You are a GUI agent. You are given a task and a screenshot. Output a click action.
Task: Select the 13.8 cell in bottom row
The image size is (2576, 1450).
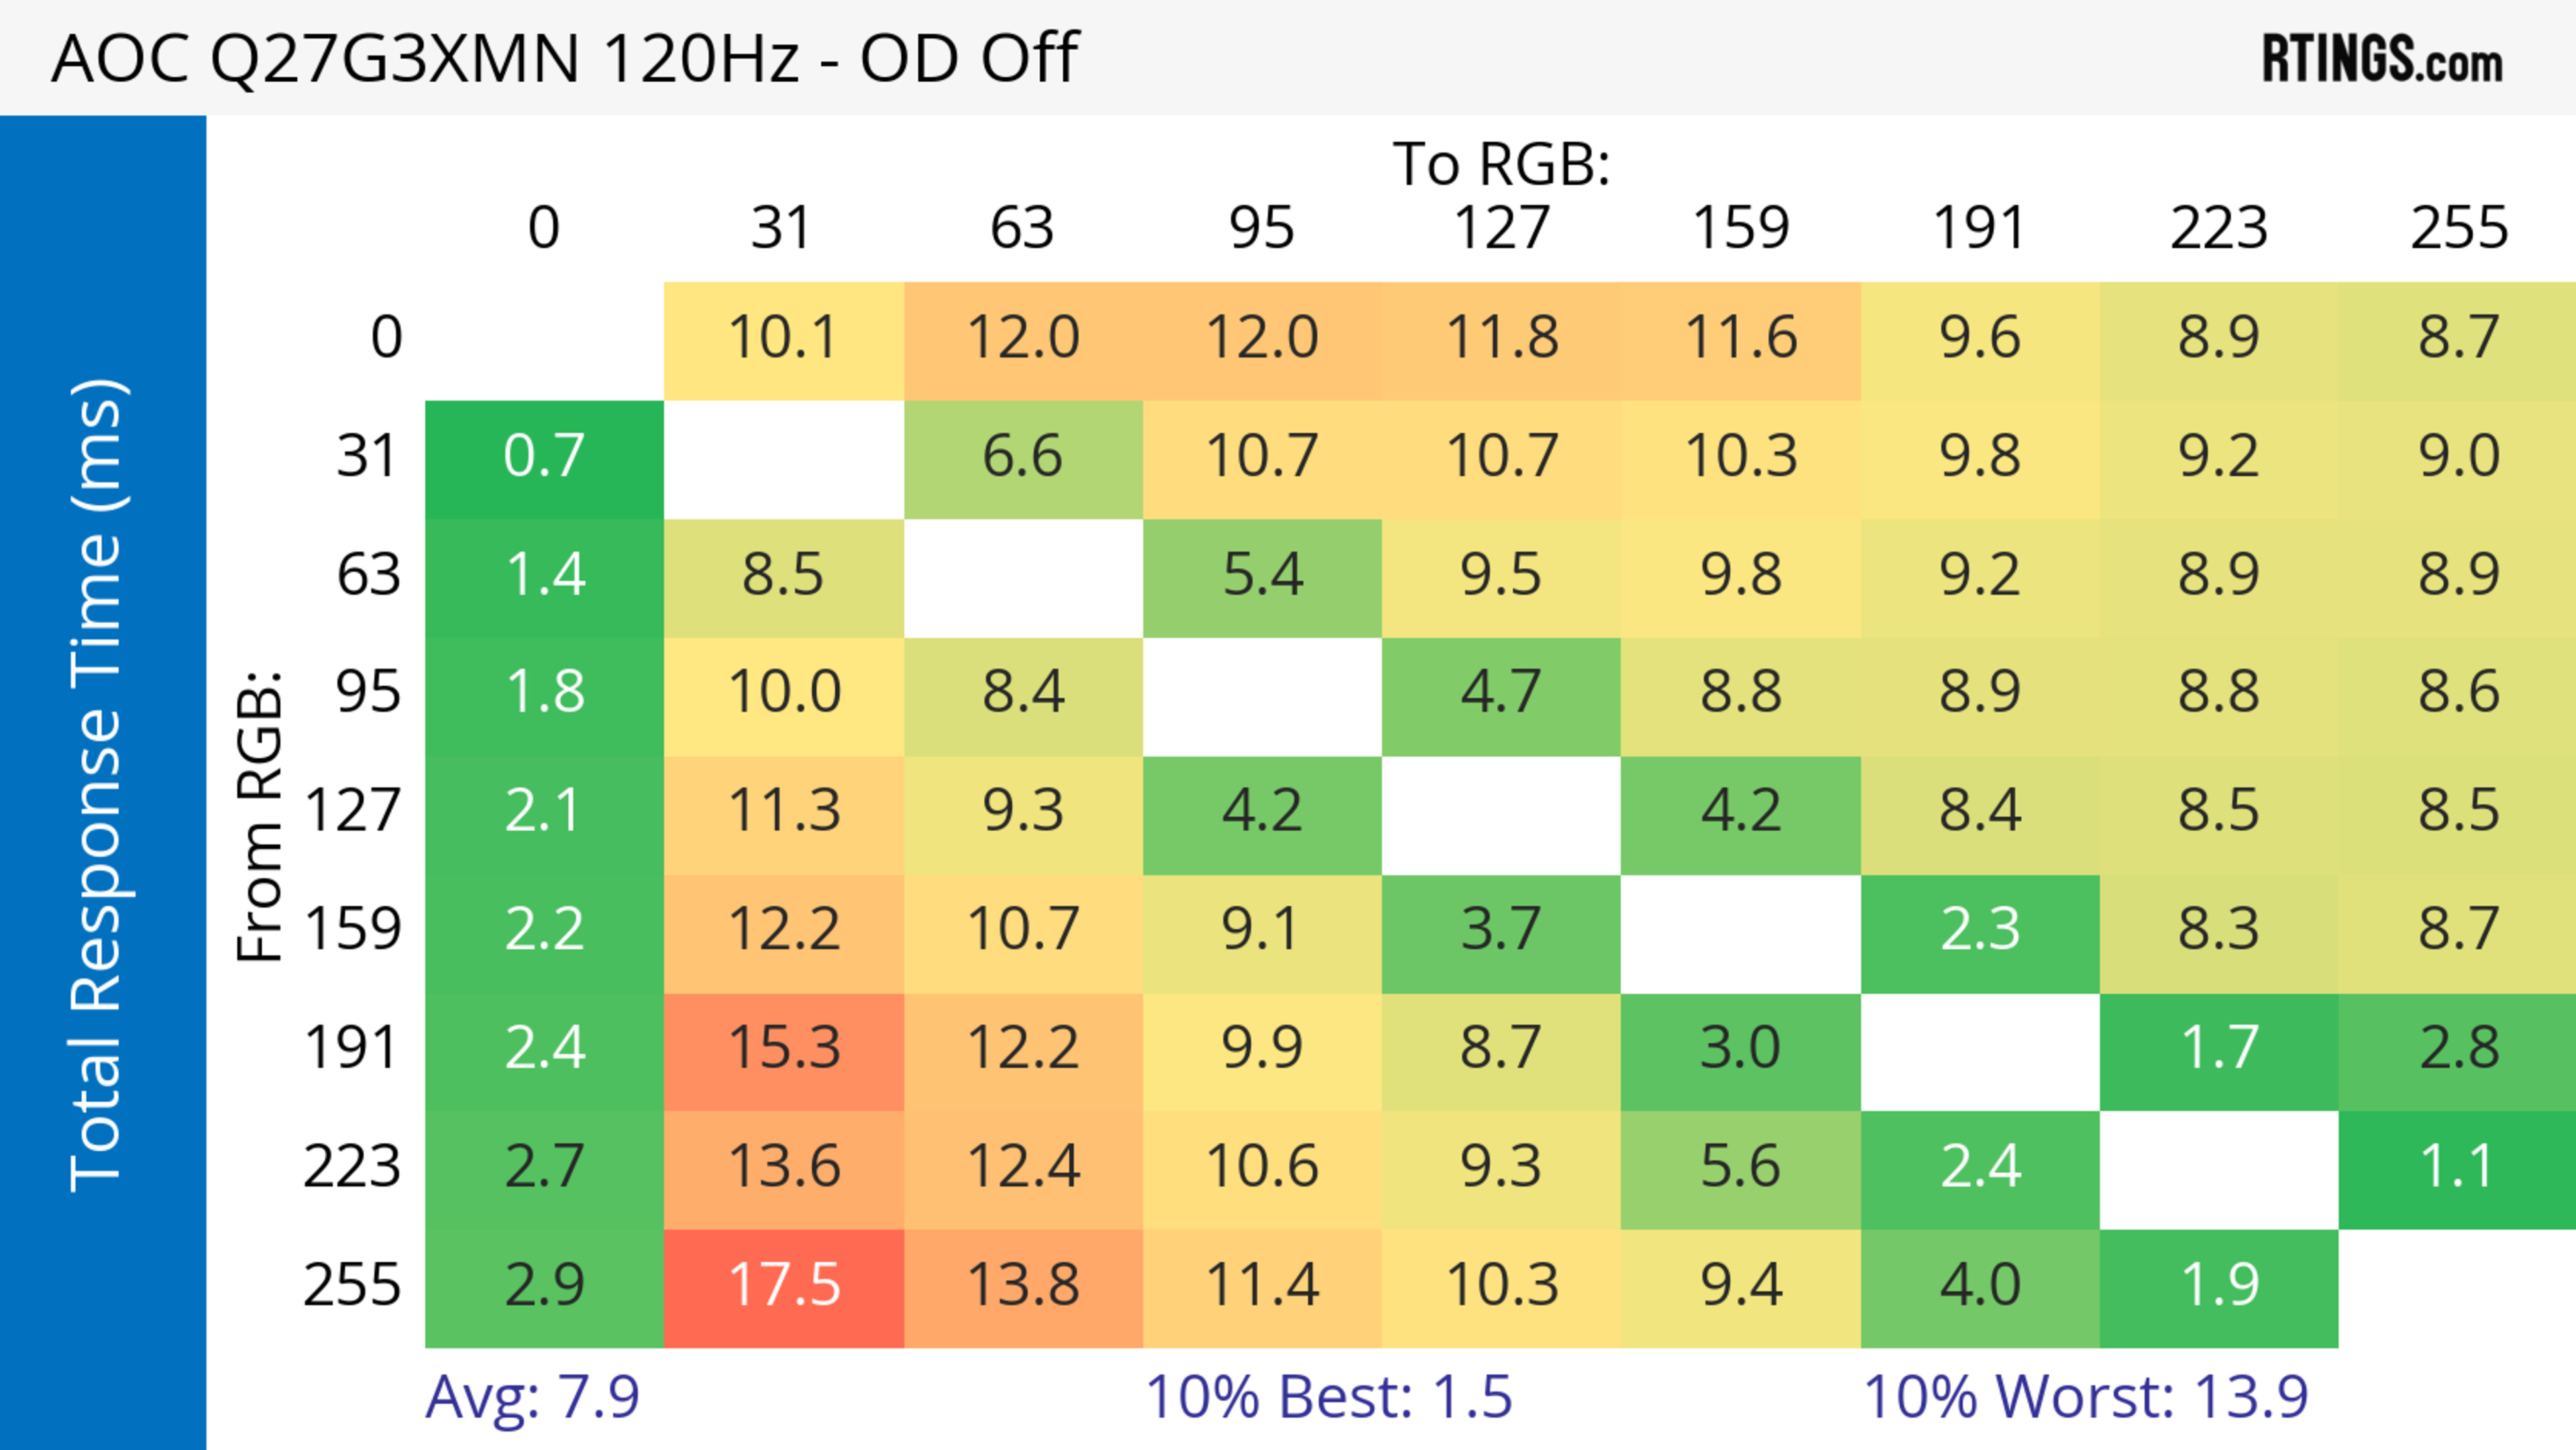coord(1023,1288)
